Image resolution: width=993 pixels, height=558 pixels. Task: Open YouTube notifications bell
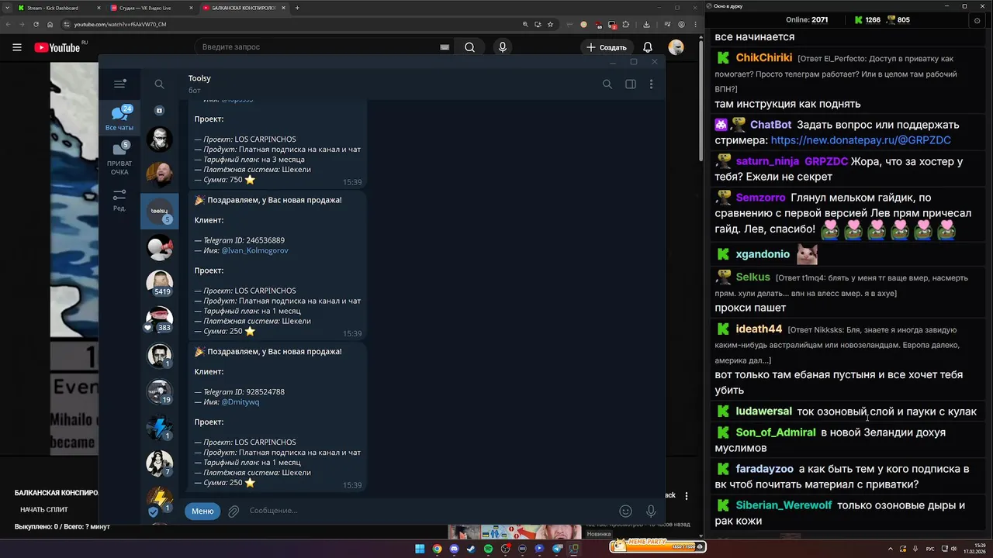[648, 47]
